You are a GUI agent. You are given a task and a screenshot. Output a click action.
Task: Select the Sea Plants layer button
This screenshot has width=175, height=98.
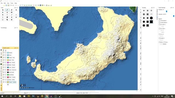point(10,75)
